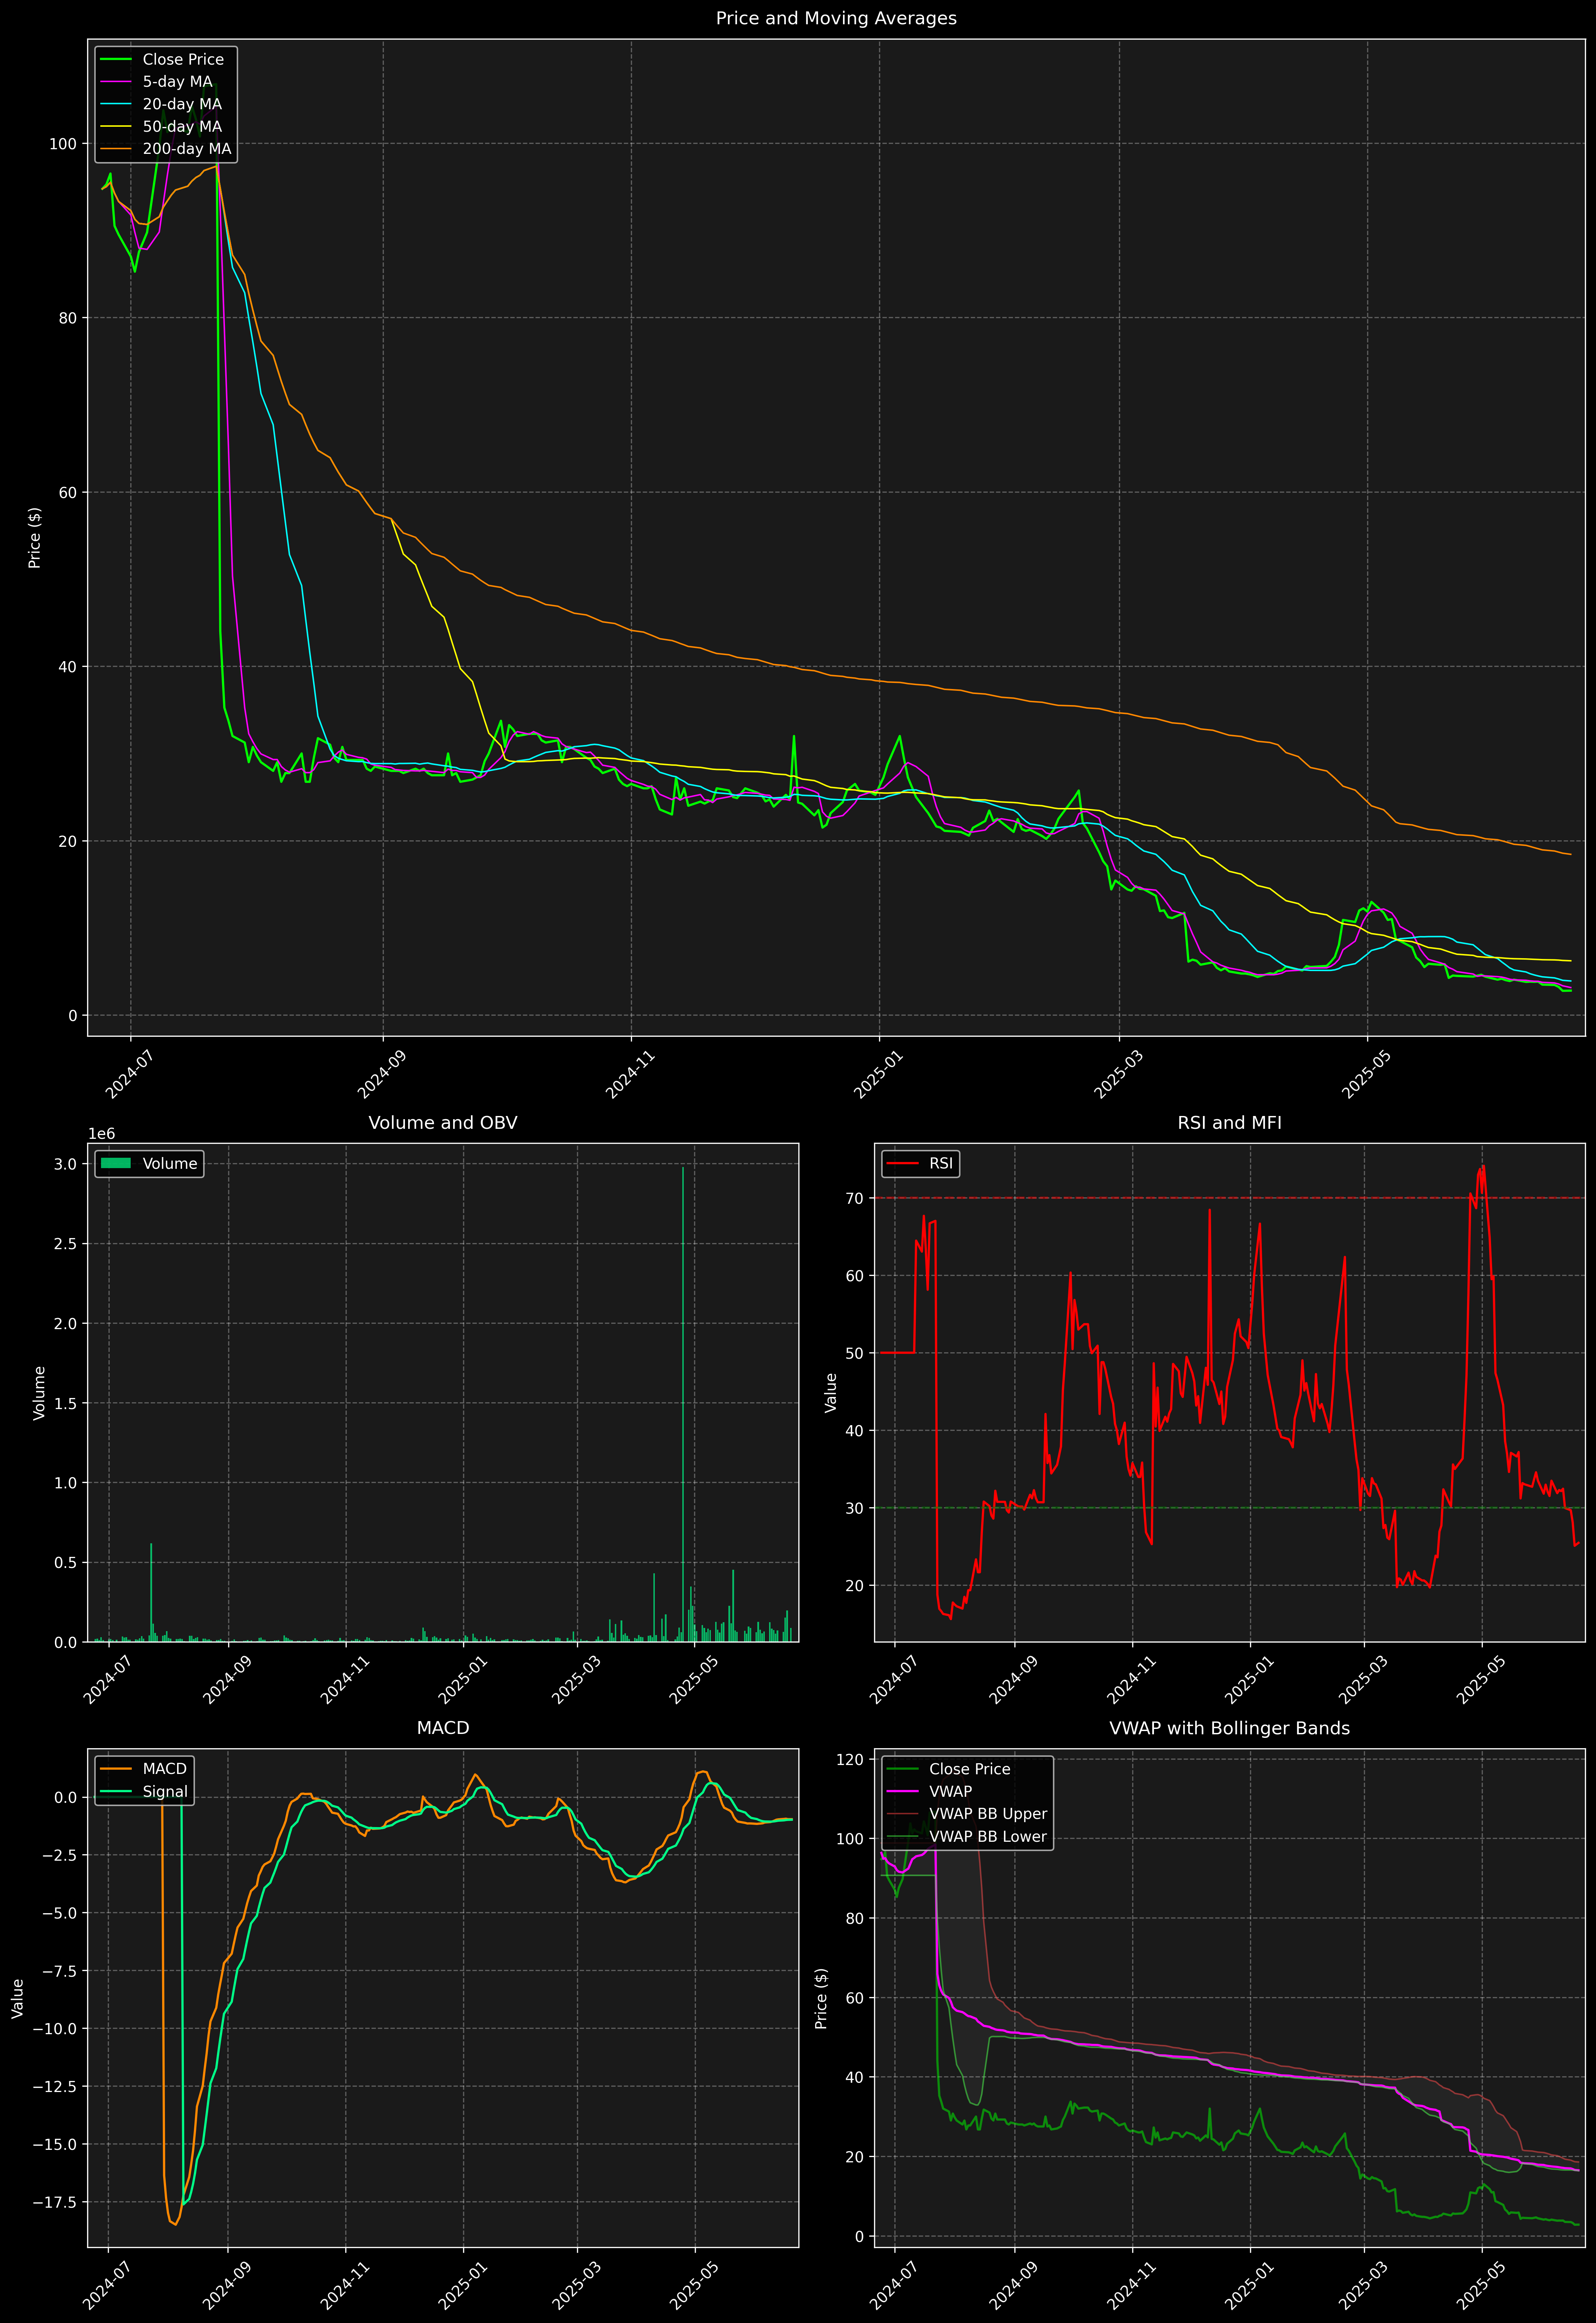Click the orange line swatch for 200-day MA
Viewport: 1596px width, 2323px height.
[116, 149]
